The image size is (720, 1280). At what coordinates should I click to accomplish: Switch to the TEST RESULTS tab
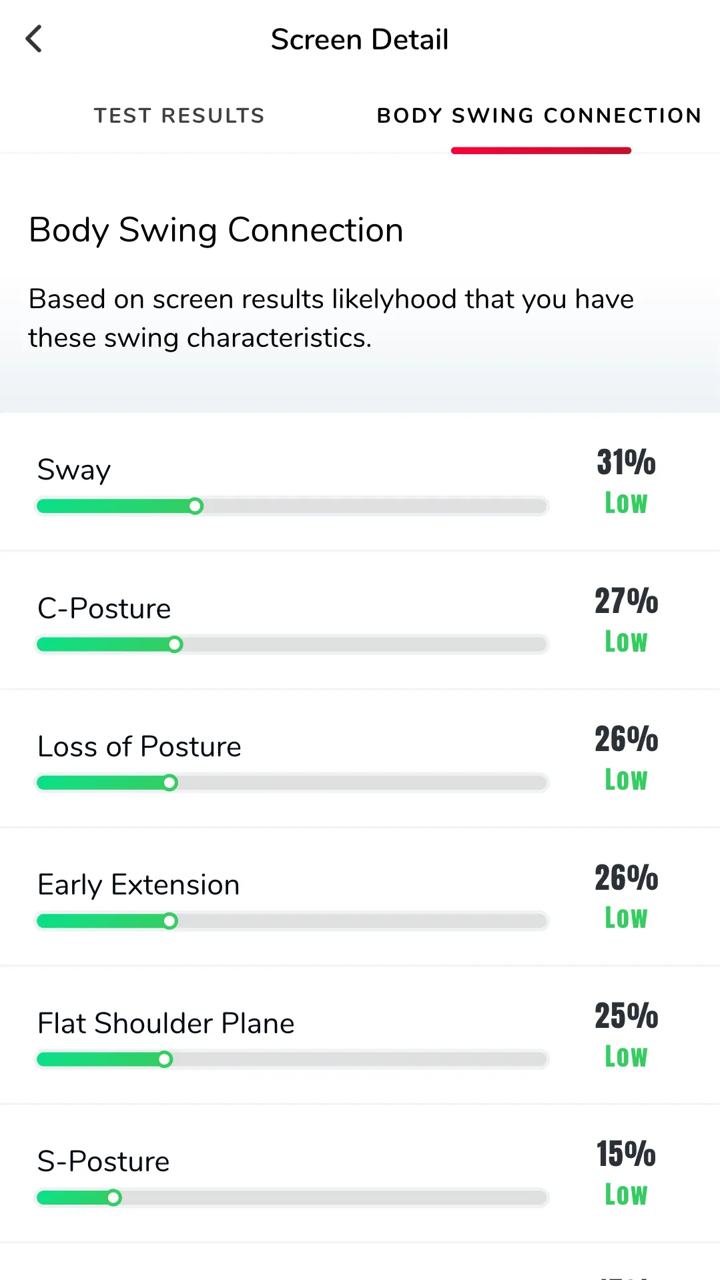pos(179,115)
